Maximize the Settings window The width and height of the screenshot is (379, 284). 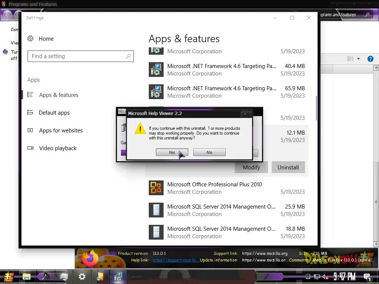292,18
